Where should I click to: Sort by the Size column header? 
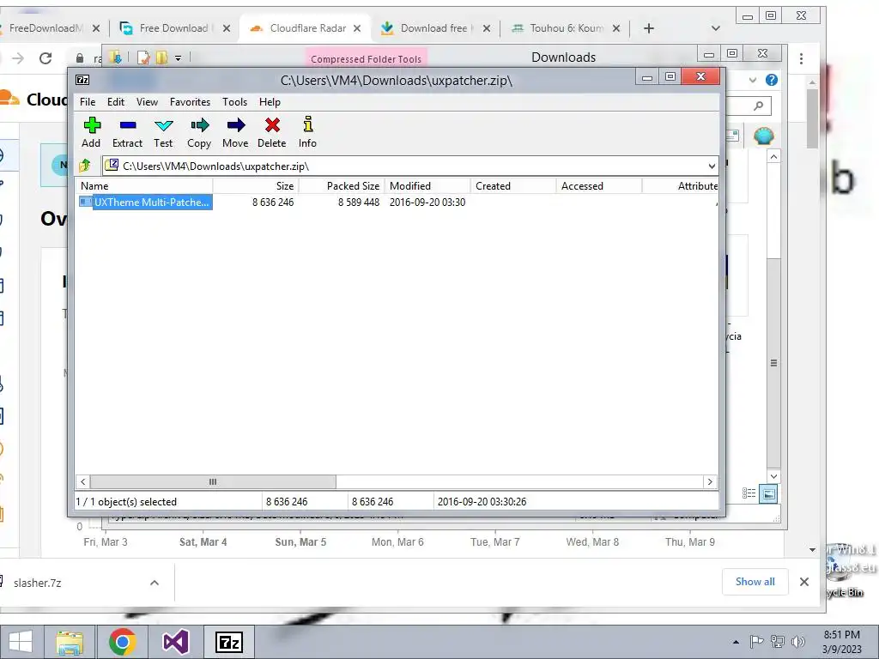(x=256, y=186)
